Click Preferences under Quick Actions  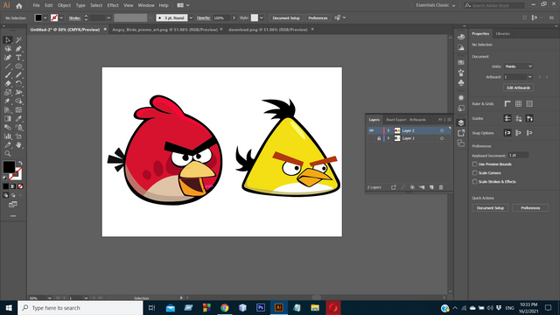point(530,208)
